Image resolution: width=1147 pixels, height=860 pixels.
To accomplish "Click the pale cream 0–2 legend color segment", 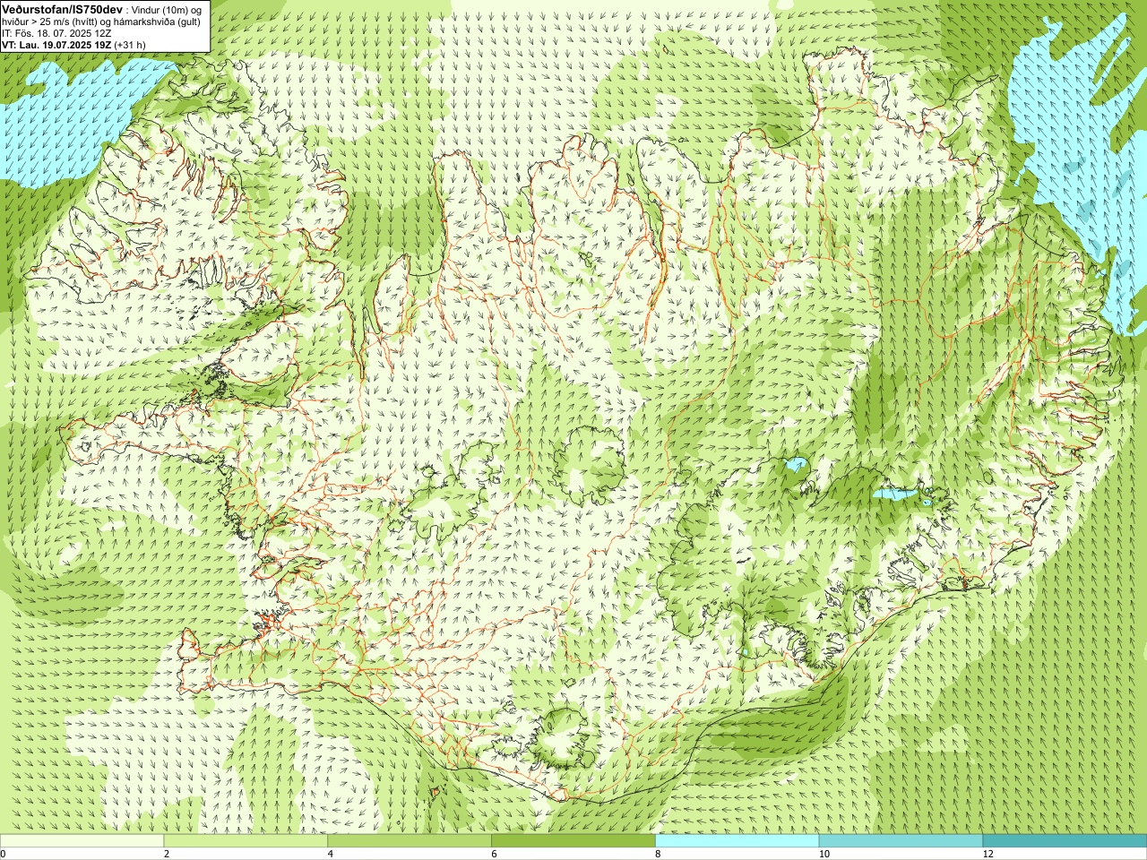I will point(82,841).
